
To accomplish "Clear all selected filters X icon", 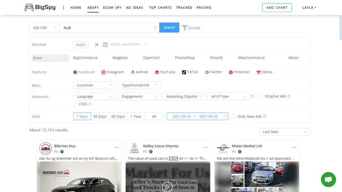I will [97, 45].
